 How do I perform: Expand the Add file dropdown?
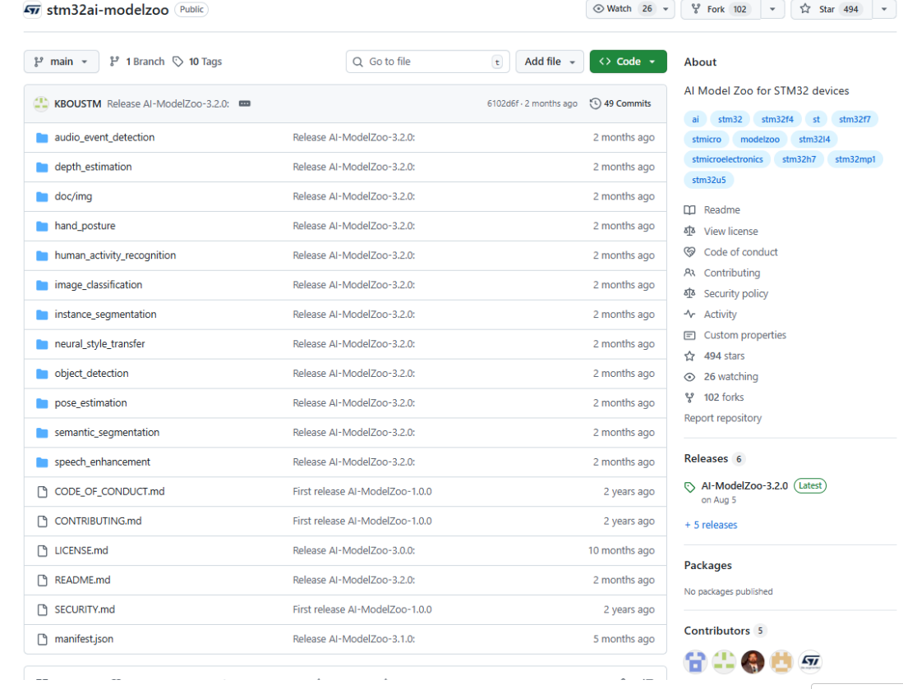[x=550, y=62]
